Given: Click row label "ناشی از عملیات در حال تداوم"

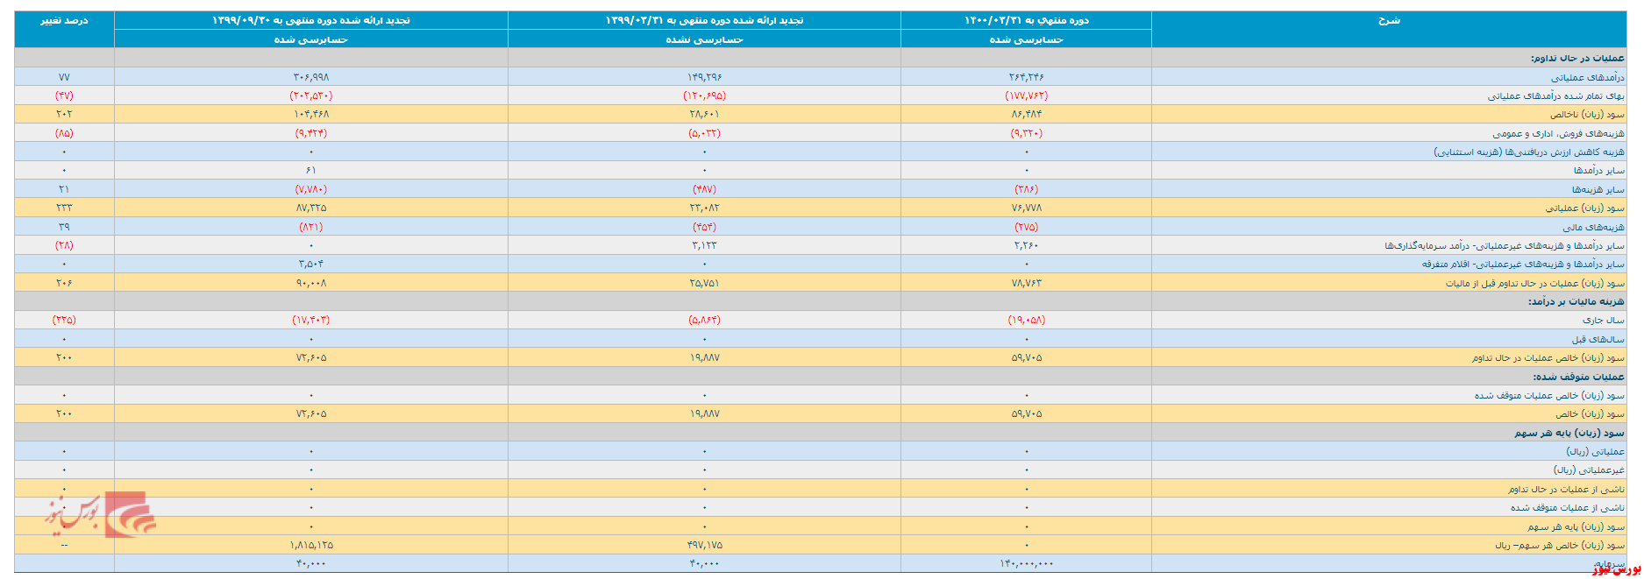Looking at the screenshot, I should [x=1567, y=489].
